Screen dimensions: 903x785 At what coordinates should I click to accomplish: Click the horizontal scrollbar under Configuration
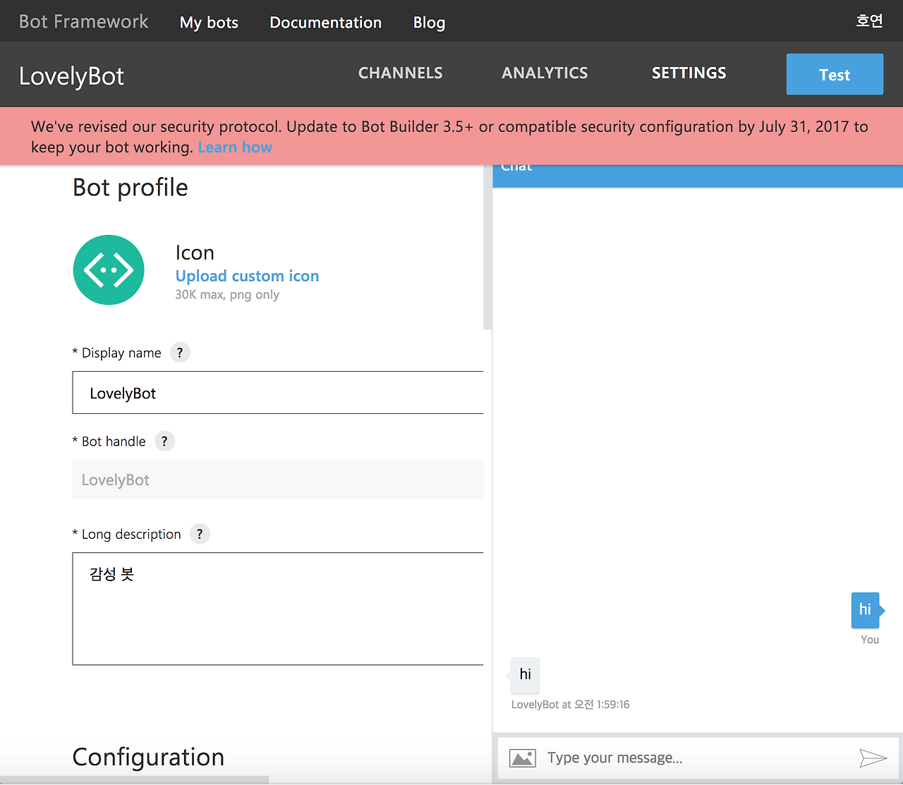(x=134, y=780)
